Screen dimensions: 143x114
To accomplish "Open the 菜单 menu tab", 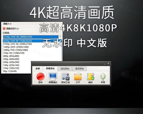I will (38, 69).
